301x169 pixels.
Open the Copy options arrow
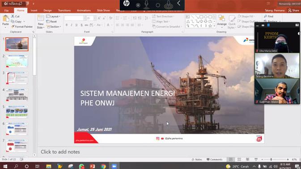point(24,22)
